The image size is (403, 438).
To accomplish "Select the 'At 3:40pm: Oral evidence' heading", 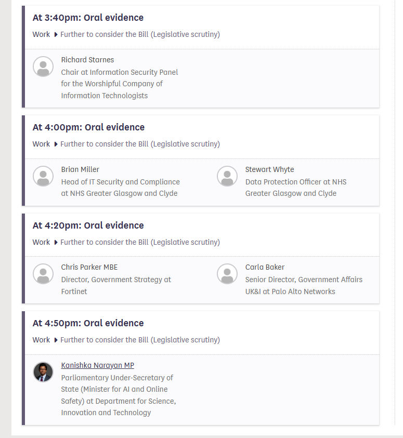I will coord(88,18).
